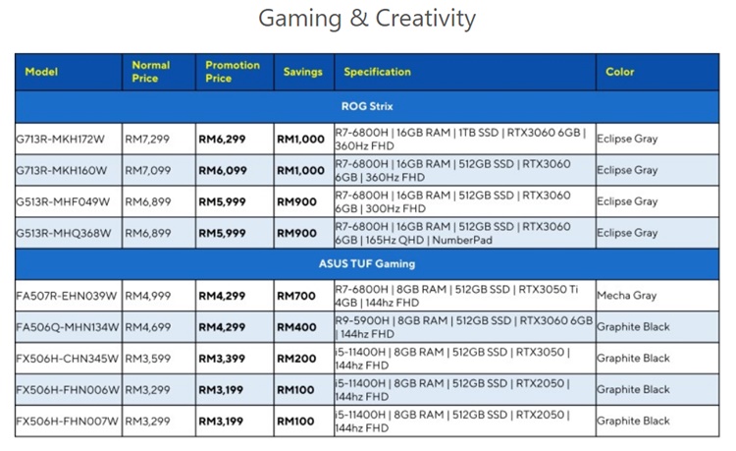This screenshot has height=451, width=736.
Task: Click the ROG Strix section heading
Action: point(367,106)
